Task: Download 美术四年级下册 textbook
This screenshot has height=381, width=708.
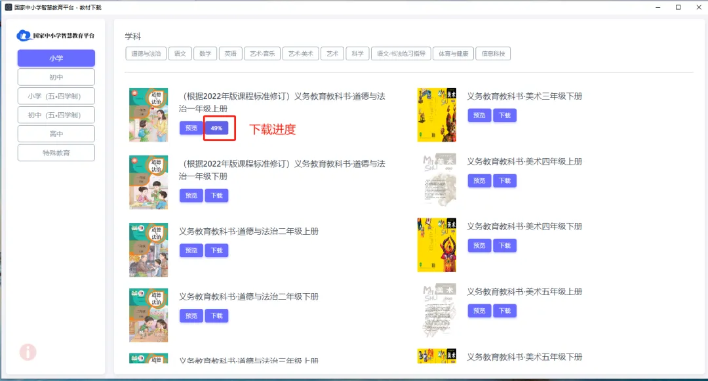Action: [x=504, y=245]
